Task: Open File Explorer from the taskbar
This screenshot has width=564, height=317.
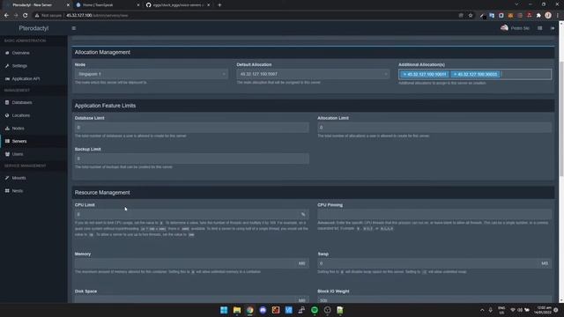Action: pos(237,310)
